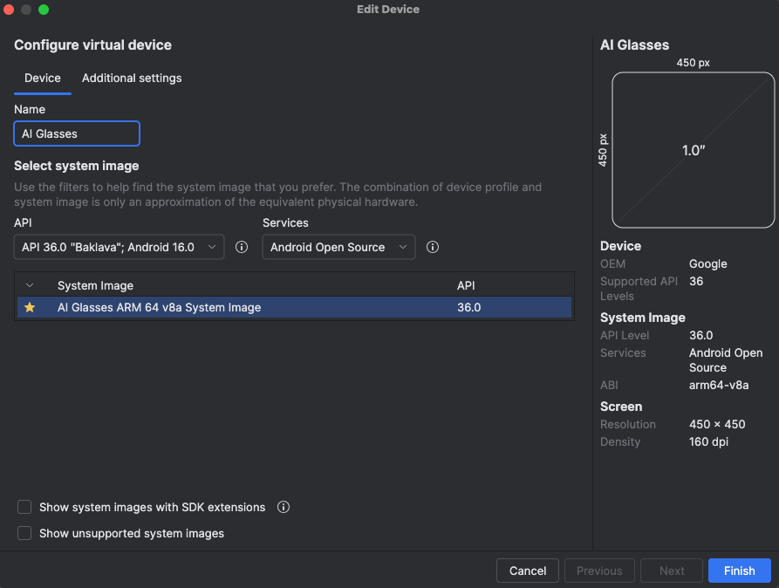This screenshot has height=588, width=779.
Task: Click the star on the AI Glasses system image
Action: coord(31,307)
